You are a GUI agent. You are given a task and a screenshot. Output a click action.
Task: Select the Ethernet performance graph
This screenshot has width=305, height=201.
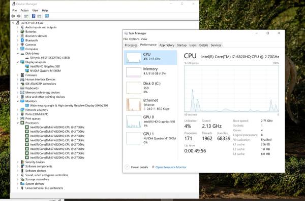pos(134,104)
